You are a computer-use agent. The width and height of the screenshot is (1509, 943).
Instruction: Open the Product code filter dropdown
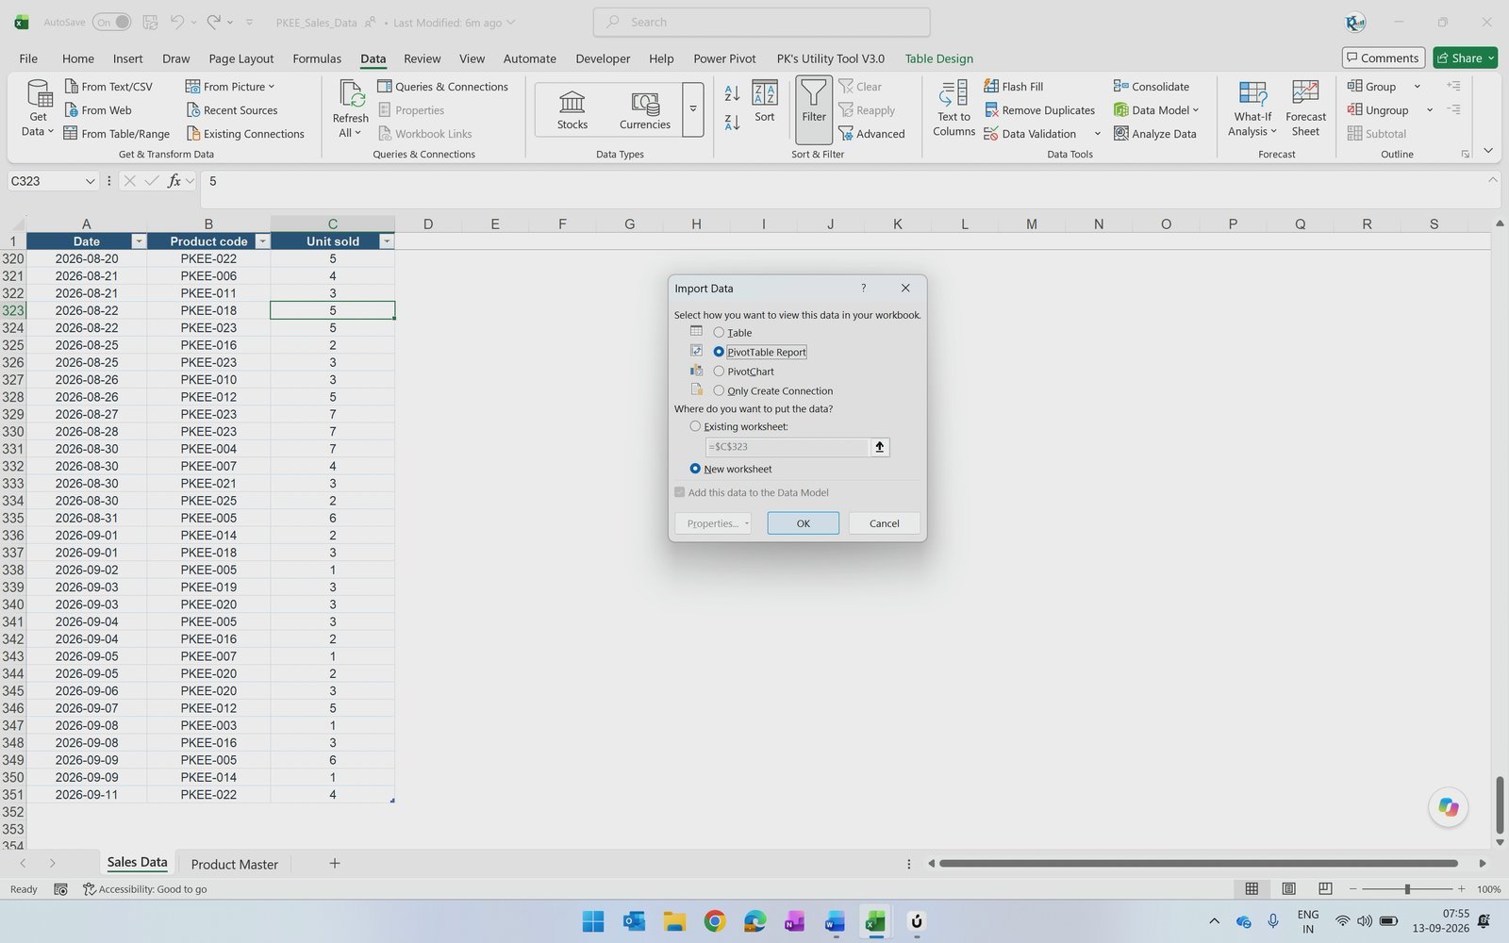(262, 241)
